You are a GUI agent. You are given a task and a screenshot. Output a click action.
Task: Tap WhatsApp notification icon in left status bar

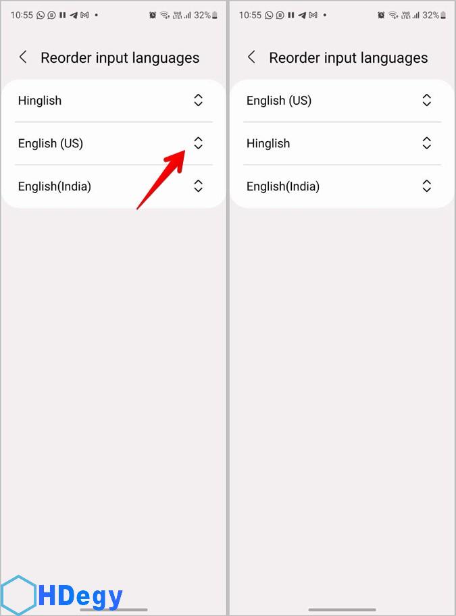click(41, 15)
